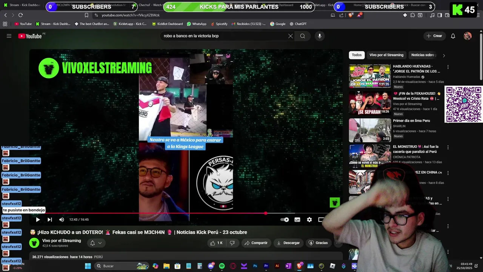This screenshot has width=483, height=272.
Task: Open Calculator from the taskbar
Action: coord(200,266)
